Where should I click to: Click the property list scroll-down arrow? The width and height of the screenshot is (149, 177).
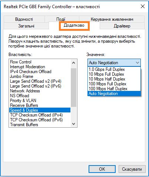pos(73,124)
